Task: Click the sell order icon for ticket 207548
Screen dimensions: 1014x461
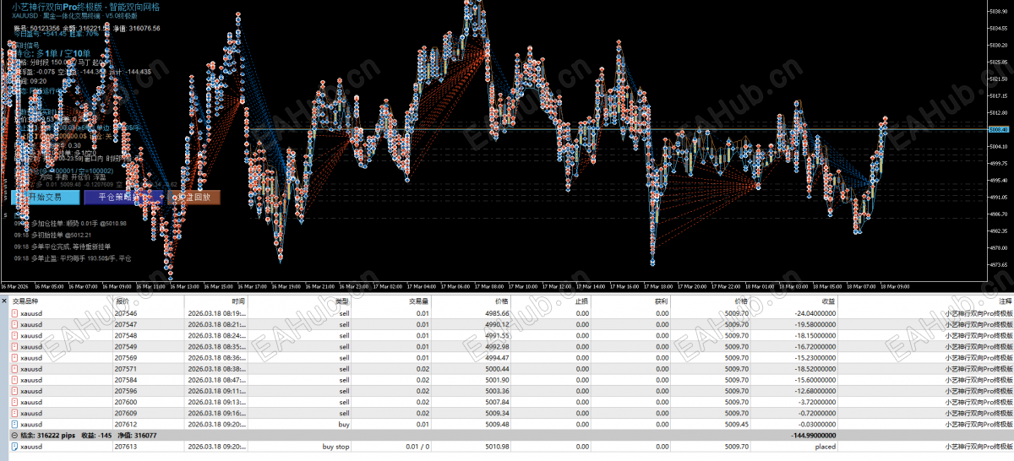Action: coord(14,335)
